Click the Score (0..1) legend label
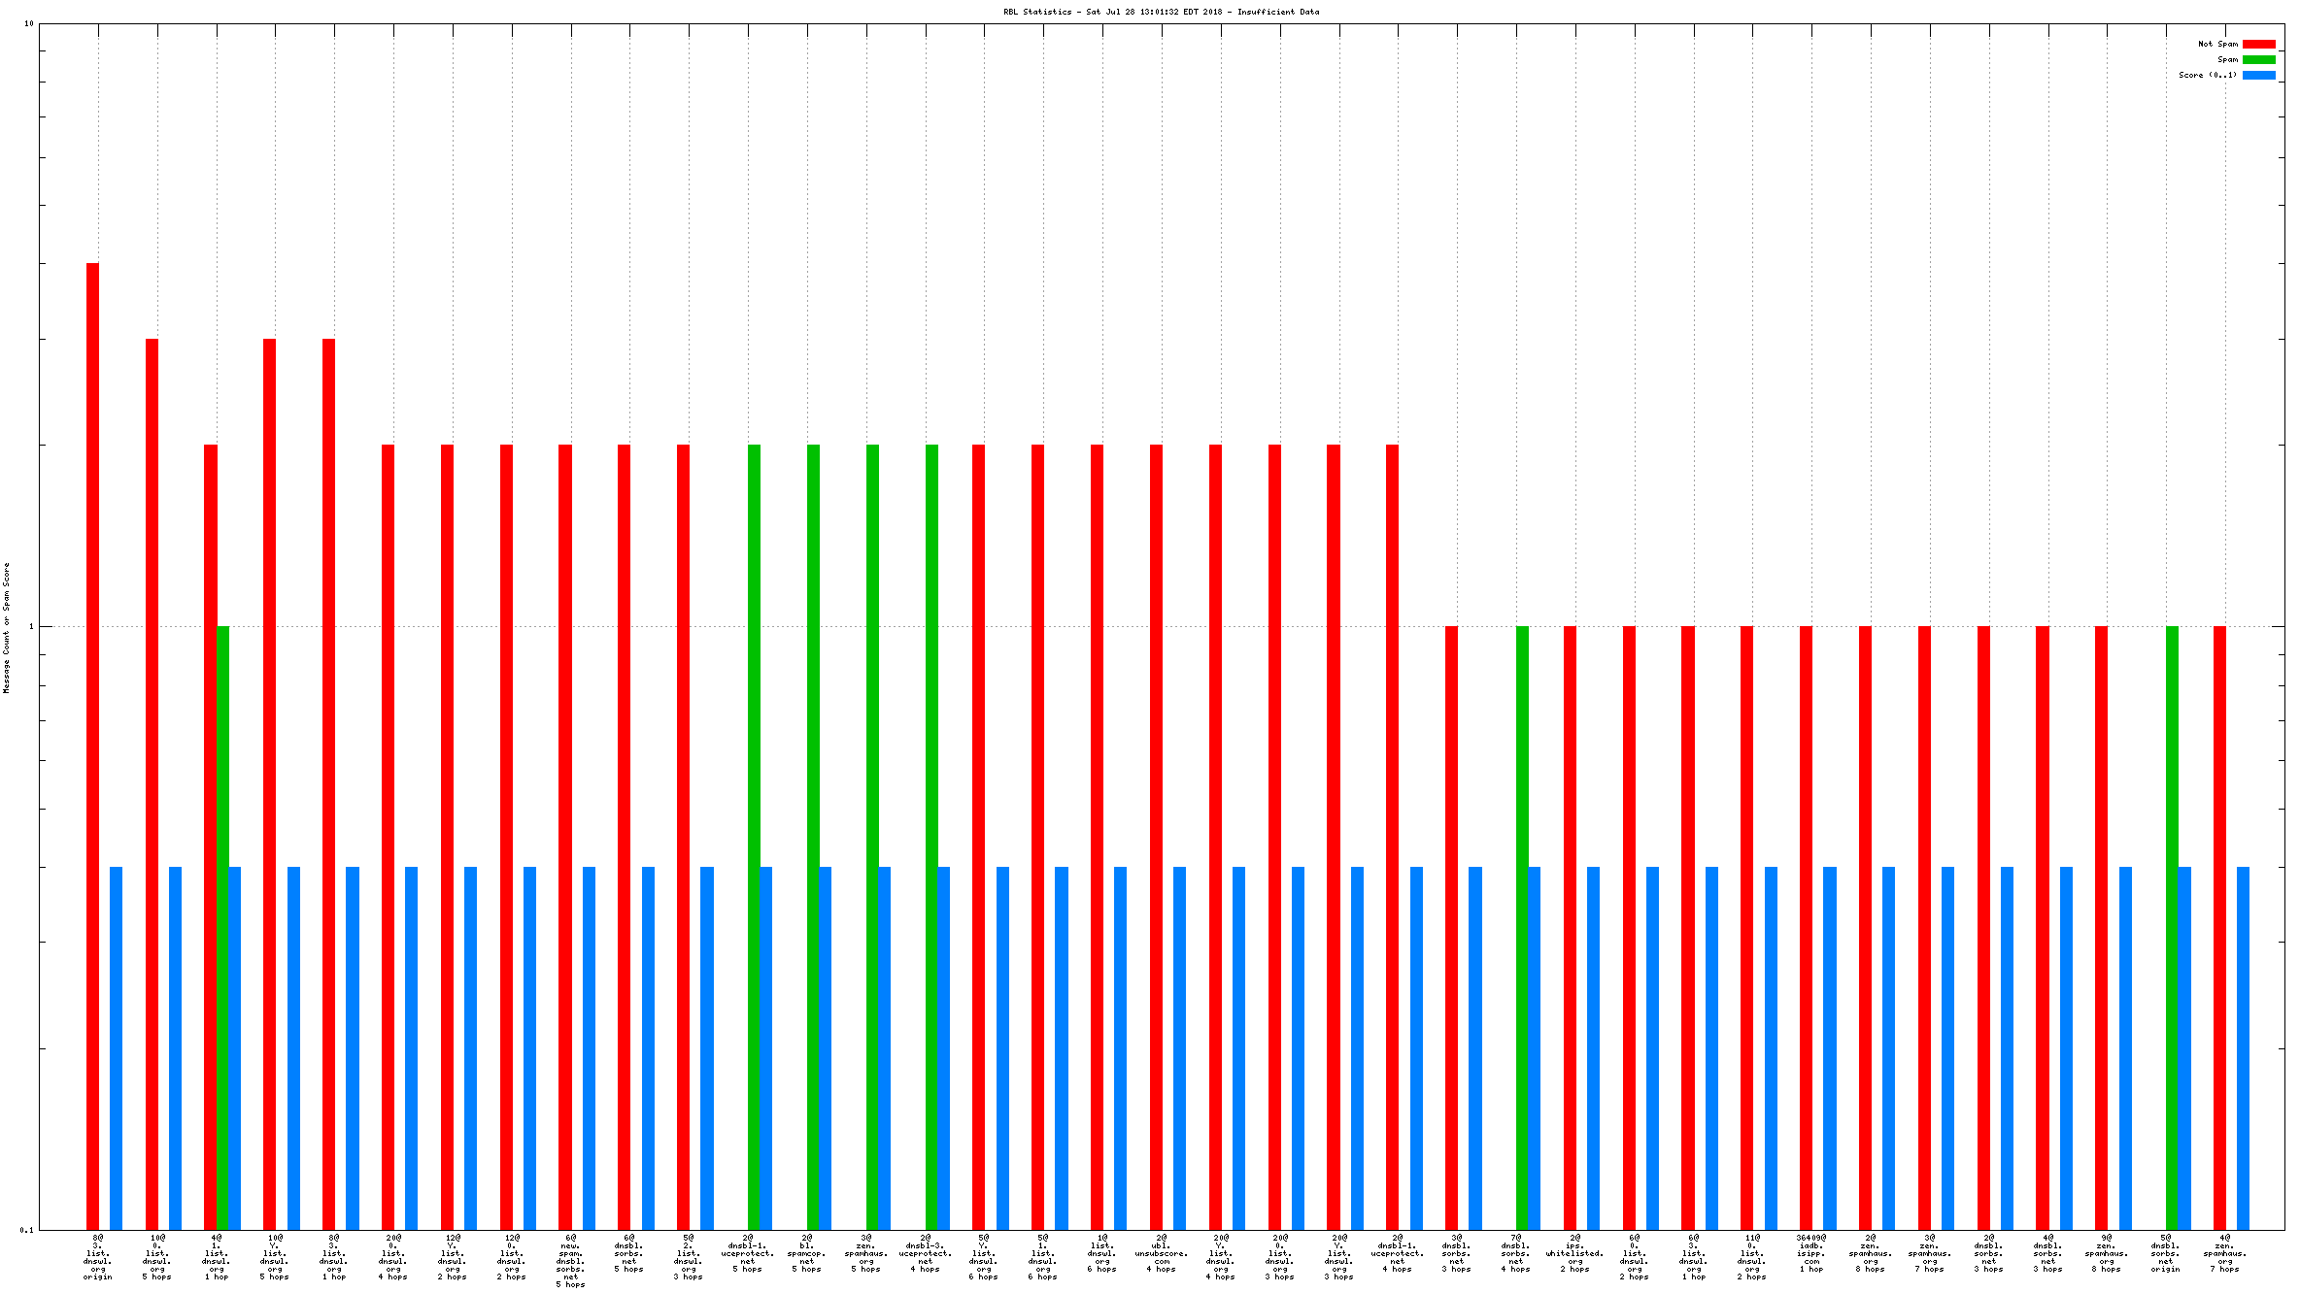2300x1293 pixels. (x=2207, y=75)
